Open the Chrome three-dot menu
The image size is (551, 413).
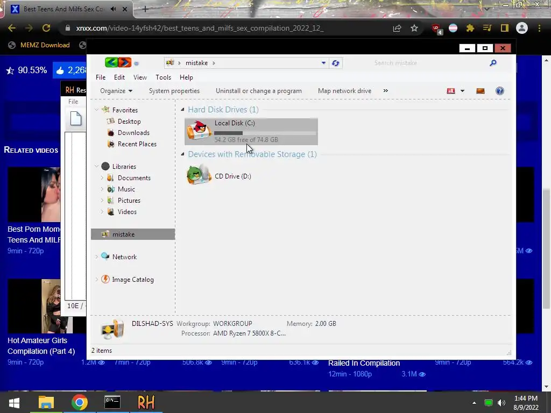pos(539,28)
